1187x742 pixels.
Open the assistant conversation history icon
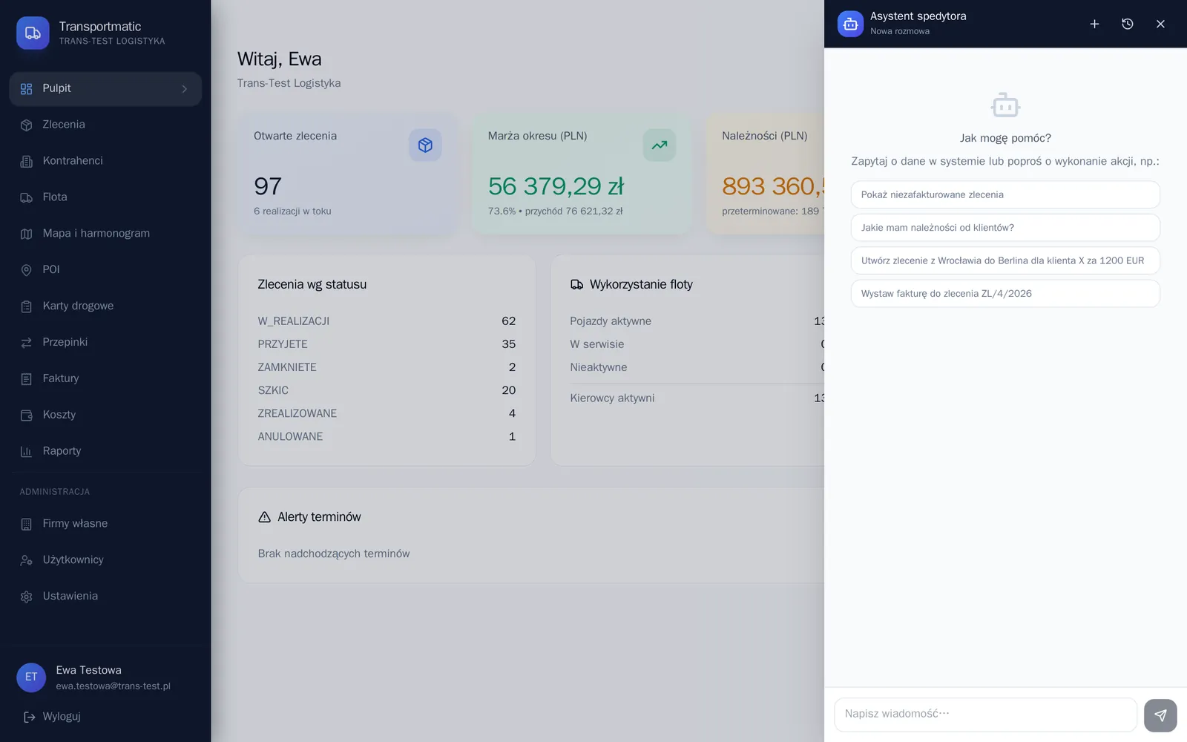click(1128, 24)
